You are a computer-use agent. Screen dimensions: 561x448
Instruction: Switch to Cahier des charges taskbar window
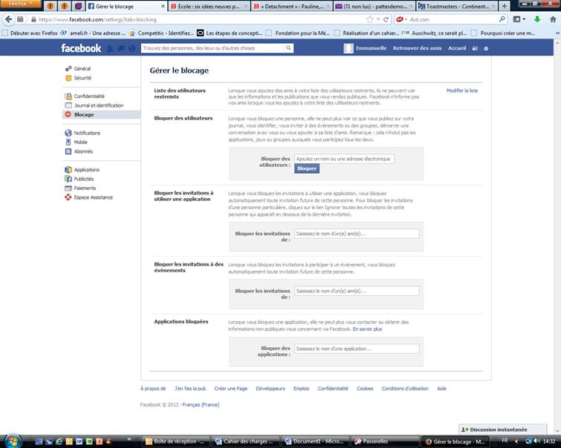pyautogui.click(x=246, y=441)
